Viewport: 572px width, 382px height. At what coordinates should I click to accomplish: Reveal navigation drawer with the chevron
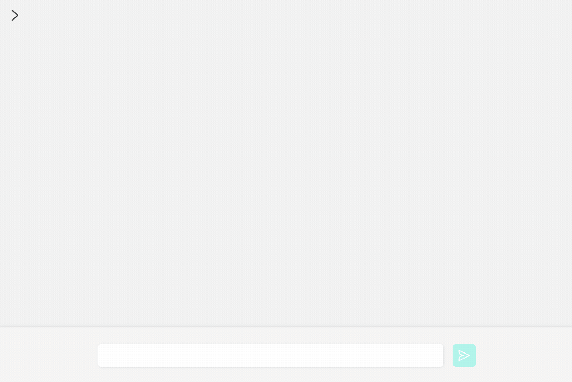(15, 15)
